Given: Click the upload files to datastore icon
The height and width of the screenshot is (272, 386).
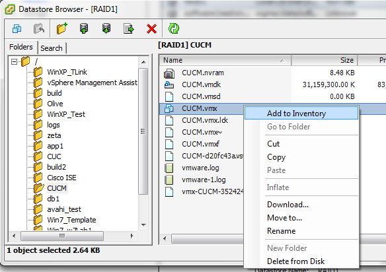Looking at the screenshot, I should [x=84, y=28].
